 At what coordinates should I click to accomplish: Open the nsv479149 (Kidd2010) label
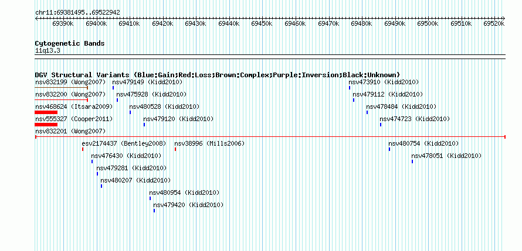click(147, 82)
